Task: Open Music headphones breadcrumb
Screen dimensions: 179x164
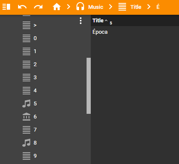Action: click(x=80, y=7)
